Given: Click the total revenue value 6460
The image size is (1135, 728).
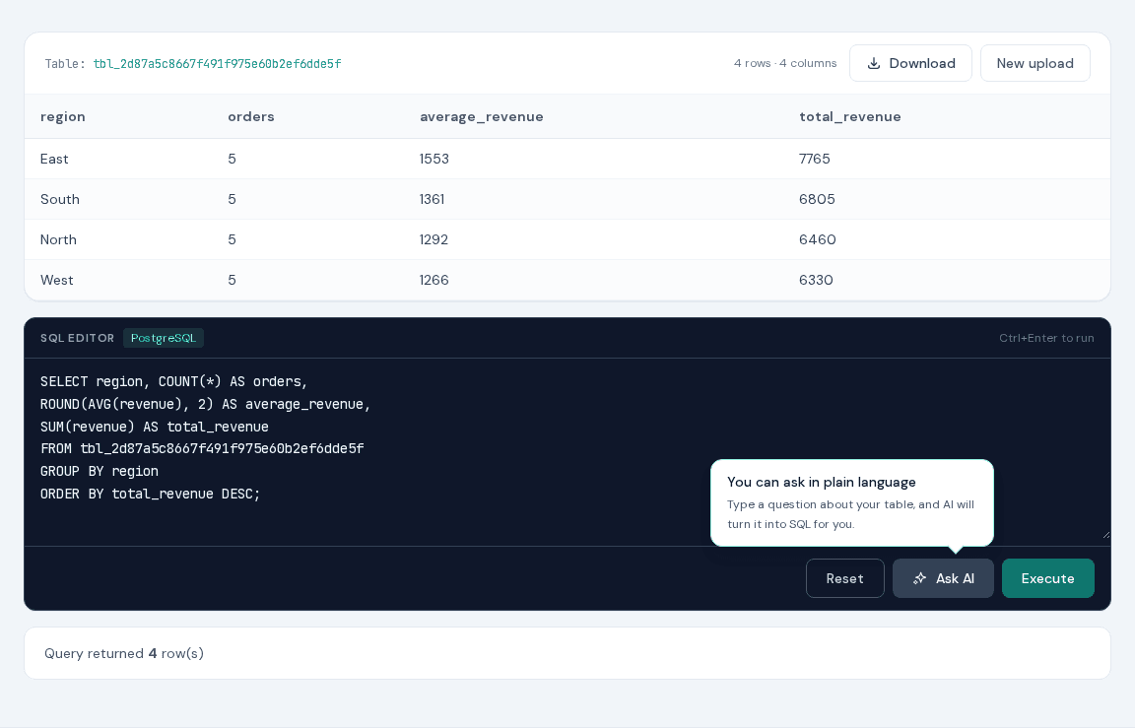Looking at the screenshot, I should tap(817, 239).
